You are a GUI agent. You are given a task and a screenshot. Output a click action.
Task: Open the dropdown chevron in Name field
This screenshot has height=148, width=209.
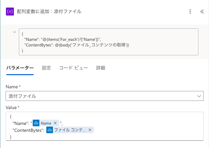[x=199, y=96]
